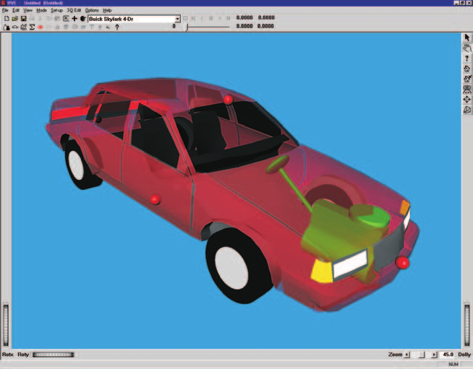473x369 pixels.
Task: Open the 3-D Edit menu
Action: pyautogui.click(x=74, y=10)
